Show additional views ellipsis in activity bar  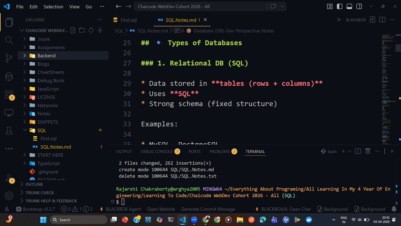[x=9, y=148]
